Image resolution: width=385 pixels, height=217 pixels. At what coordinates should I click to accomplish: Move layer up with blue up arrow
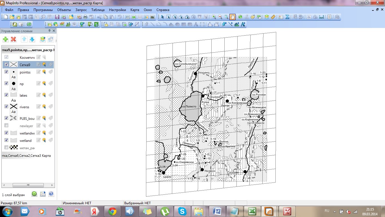pos(24,39)
